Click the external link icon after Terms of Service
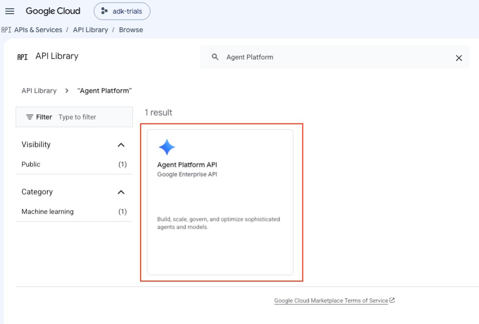479x324 pixels. coord(392,300)
